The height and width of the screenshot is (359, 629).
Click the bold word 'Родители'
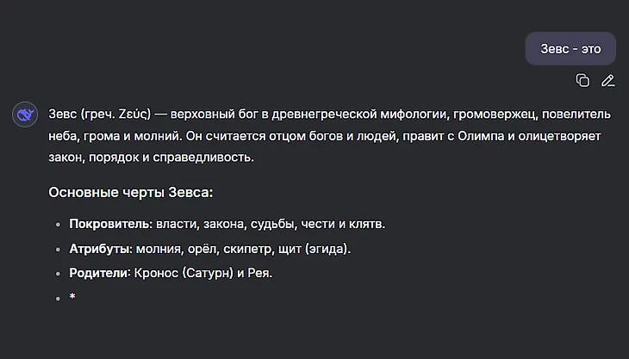pyautogui.click(x=99, y=273)
